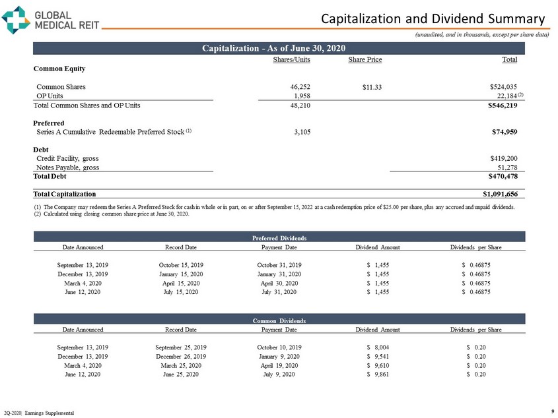
Task: Select the Notes Payable value 51,278
Action: 506,167
